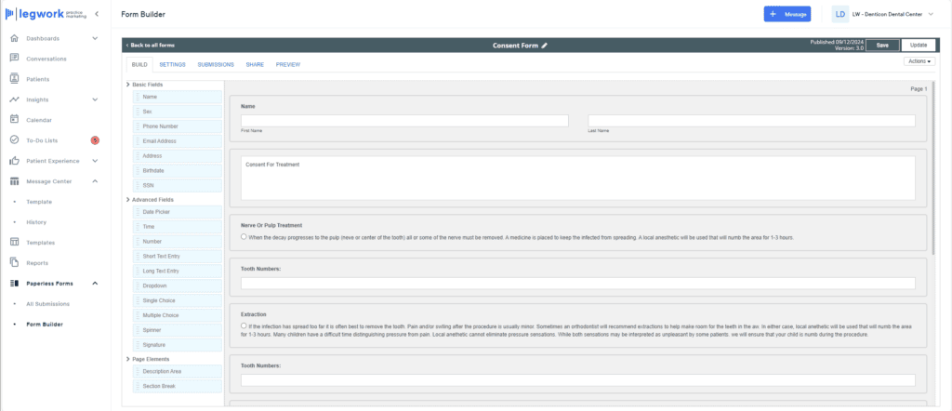
Task: Click the Calendar icon in sidebar
Action: [x=14, y=119]
